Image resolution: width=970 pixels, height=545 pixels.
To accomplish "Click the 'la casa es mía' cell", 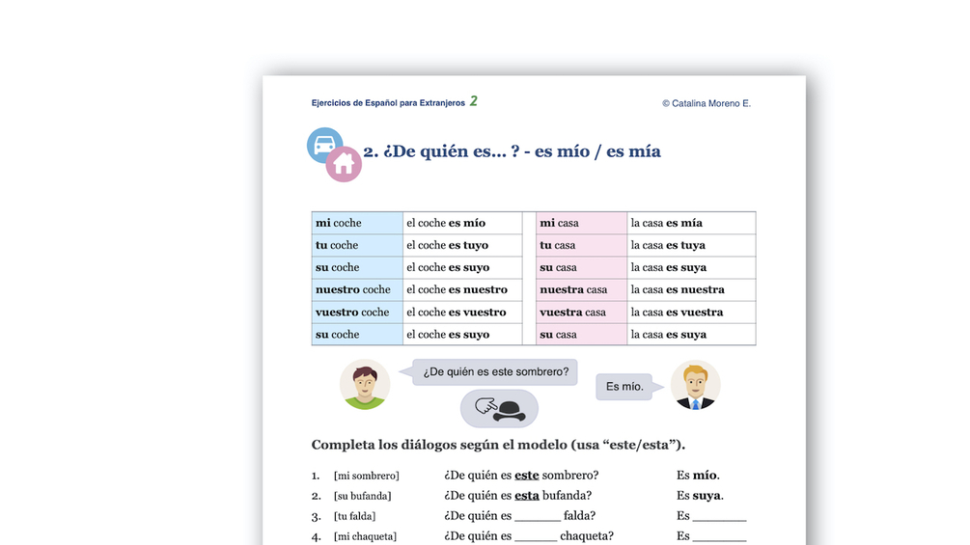I will (x=691, y=223).
